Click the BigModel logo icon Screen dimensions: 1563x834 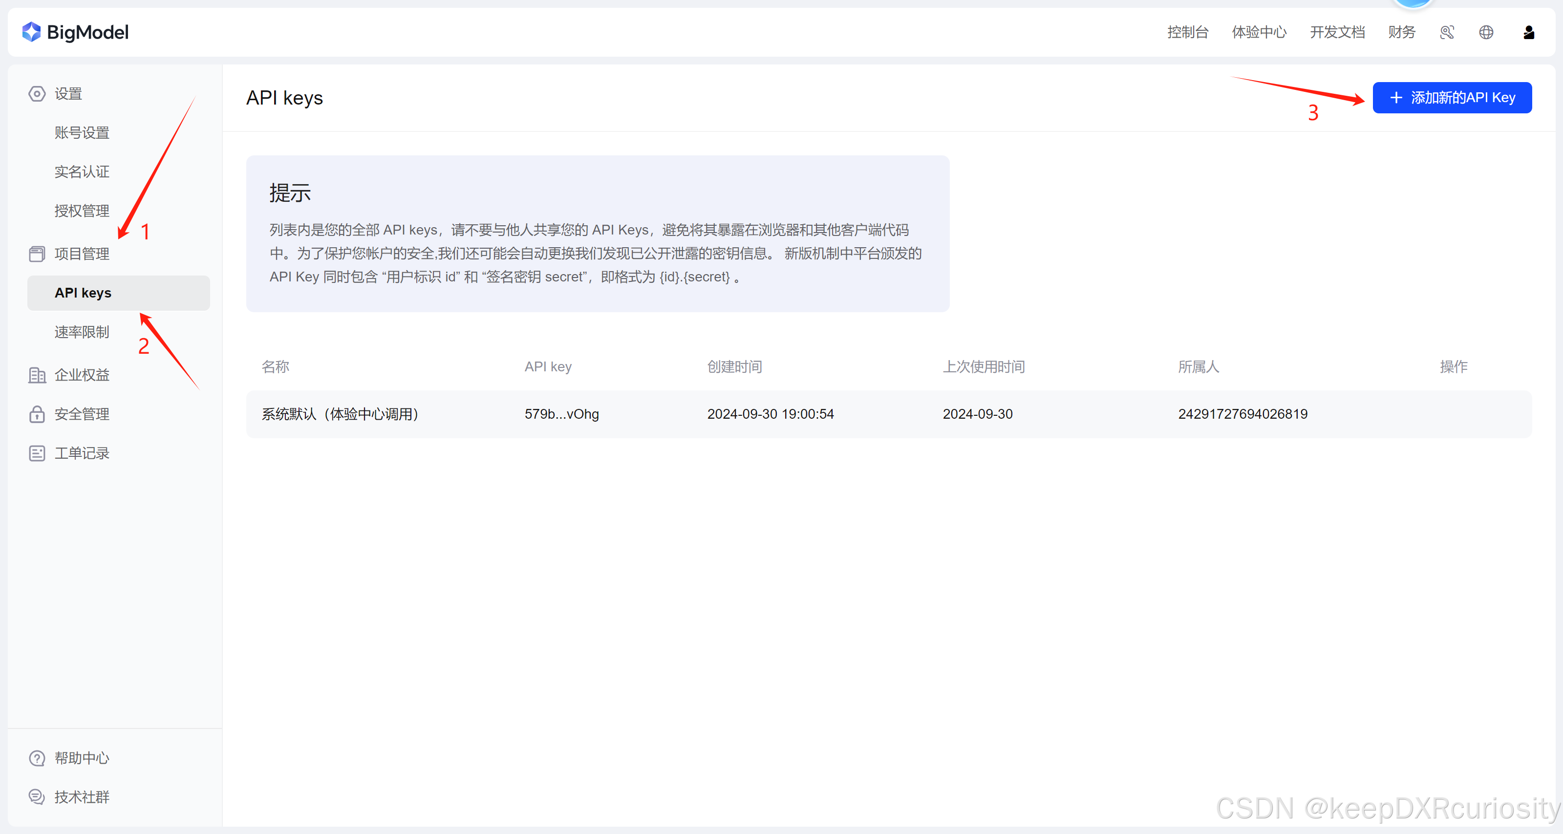tap(31, 32)
